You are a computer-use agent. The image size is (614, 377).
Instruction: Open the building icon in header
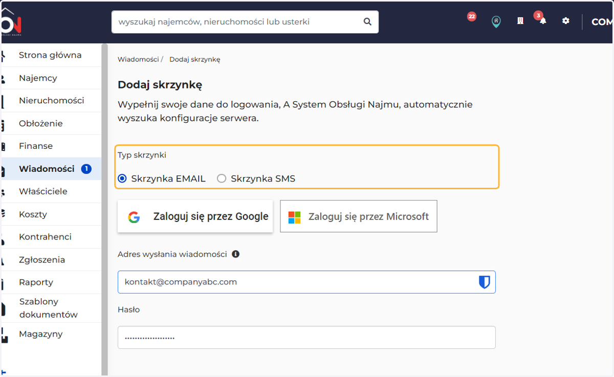click(x=520, y=21)
